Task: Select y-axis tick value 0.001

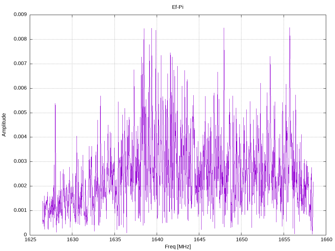Action: (x=20, y=210)
